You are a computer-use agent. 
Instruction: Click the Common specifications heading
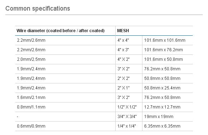pos(38,8)
